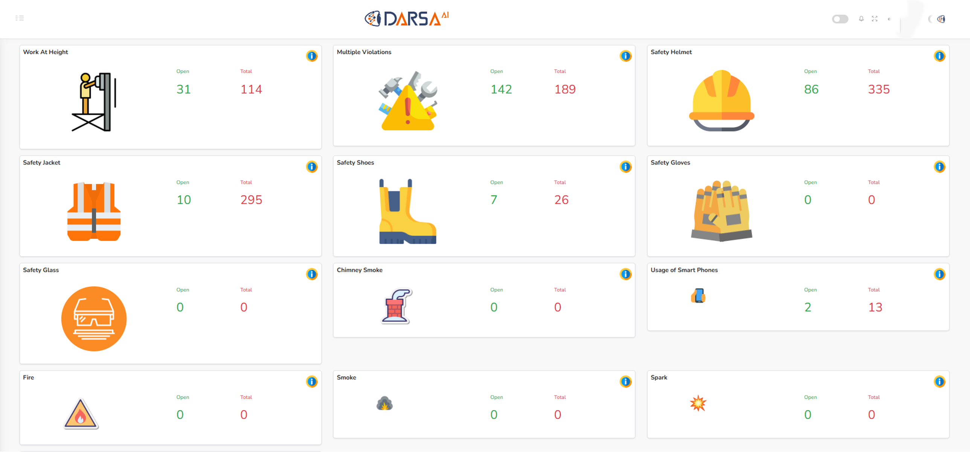Open the sidebar hamburger menu
970x452 pixels.
click(x=20, y=18)
